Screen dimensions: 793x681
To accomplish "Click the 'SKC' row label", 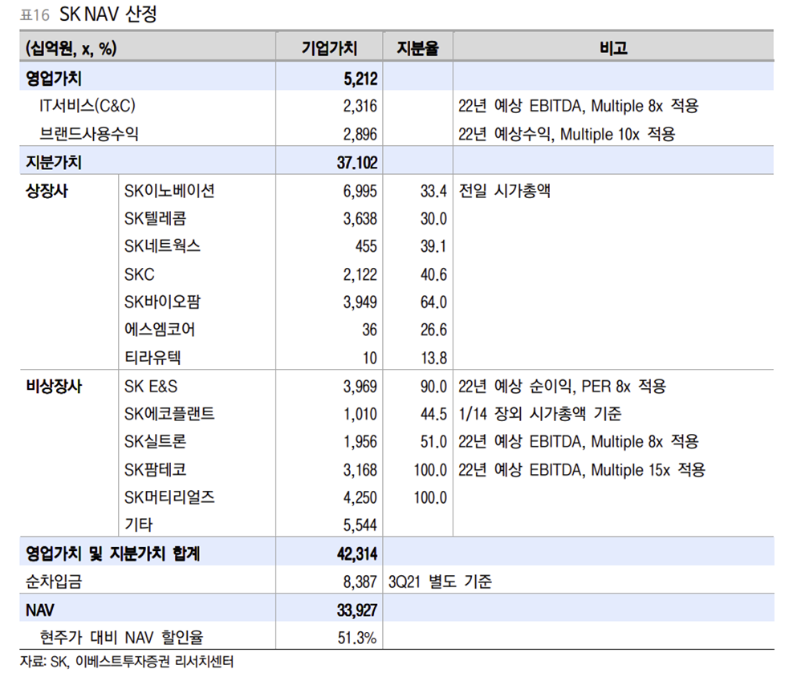I will (139, 274).
